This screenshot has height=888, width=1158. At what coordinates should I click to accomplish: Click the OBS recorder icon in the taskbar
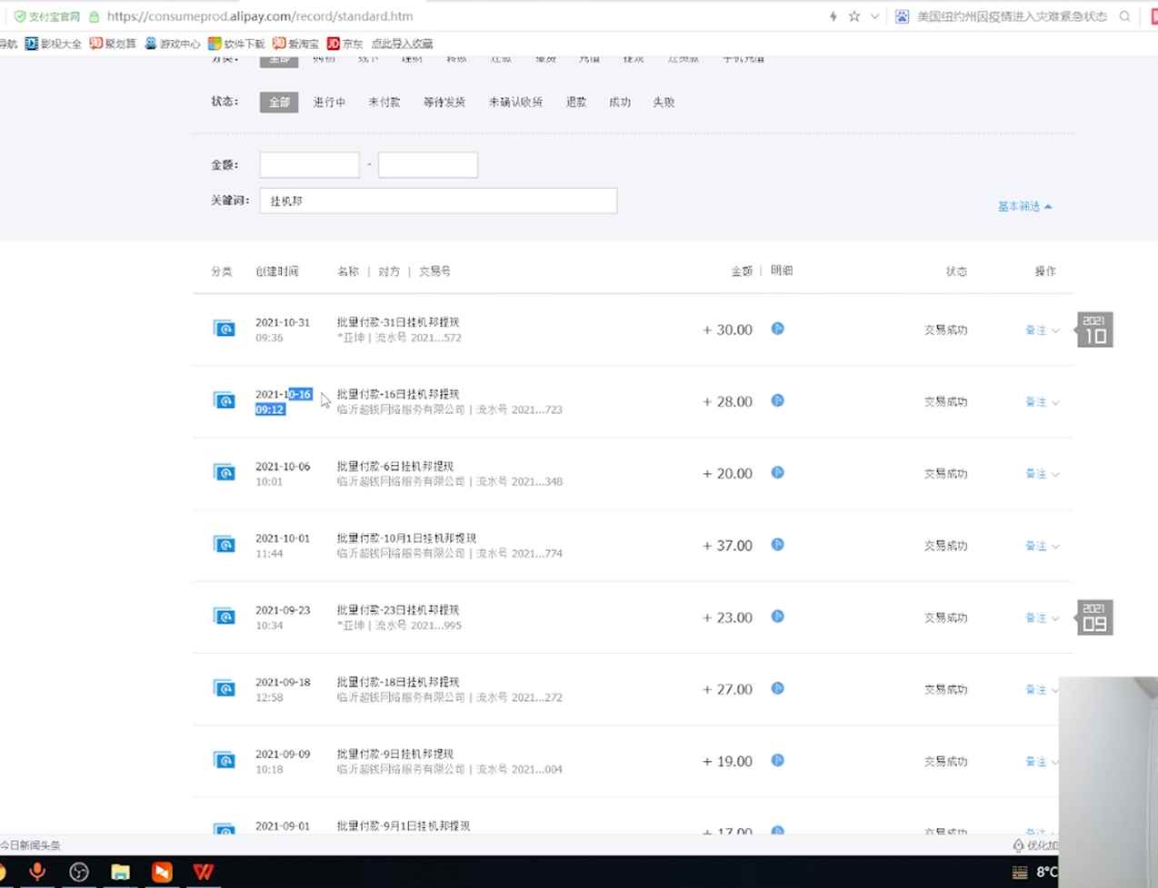[79, 872]
